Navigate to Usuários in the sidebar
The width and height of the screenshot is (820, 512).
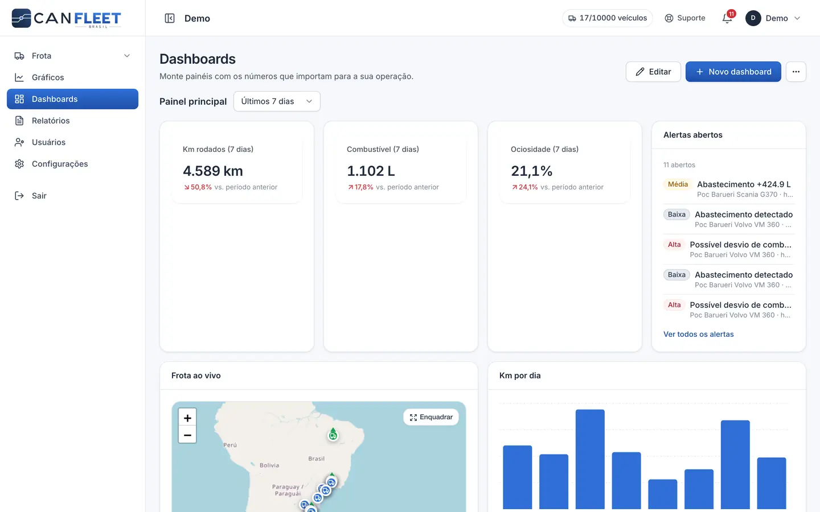(72, 142)
